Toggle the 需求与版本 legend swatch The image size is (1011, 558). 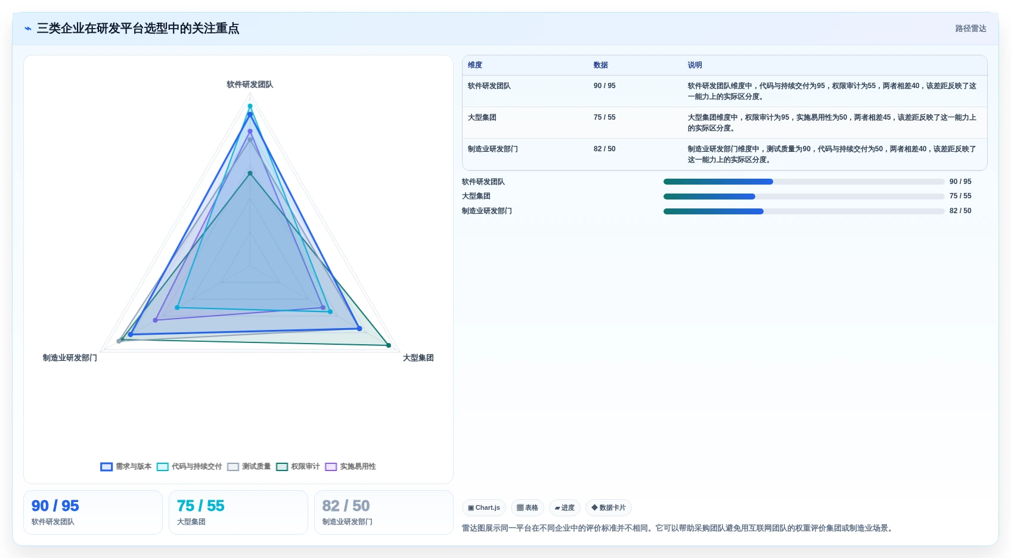(107, 467)
